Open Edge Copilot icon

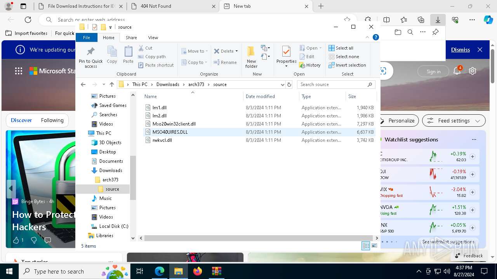tap(488, 20)
